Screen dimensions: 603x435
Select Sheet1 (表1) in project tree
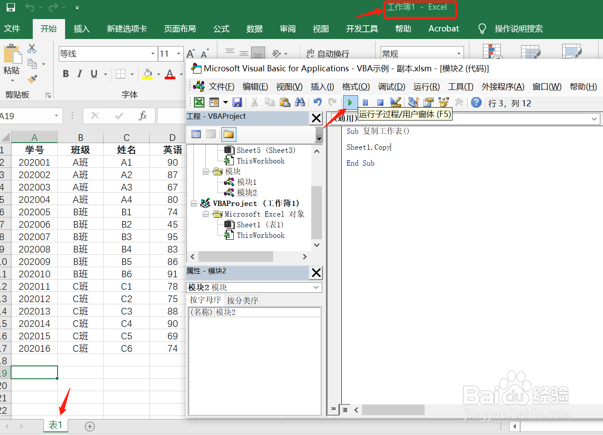click(x=260, y=225)
